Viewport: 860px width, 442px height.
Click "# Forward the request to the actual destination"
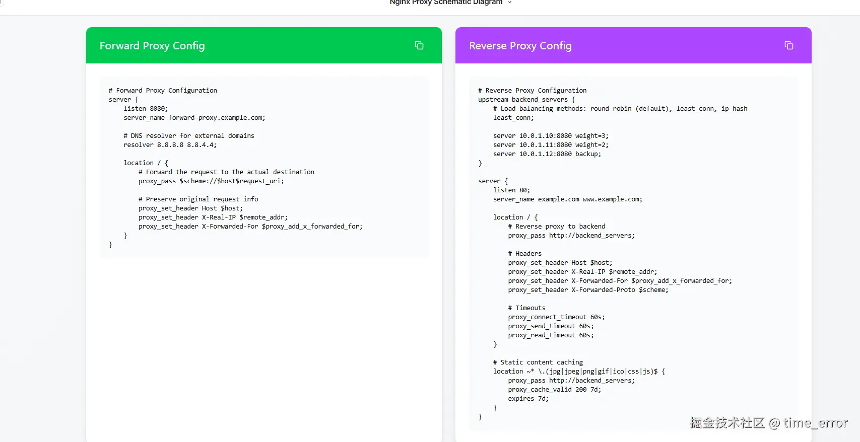[226, 172]
